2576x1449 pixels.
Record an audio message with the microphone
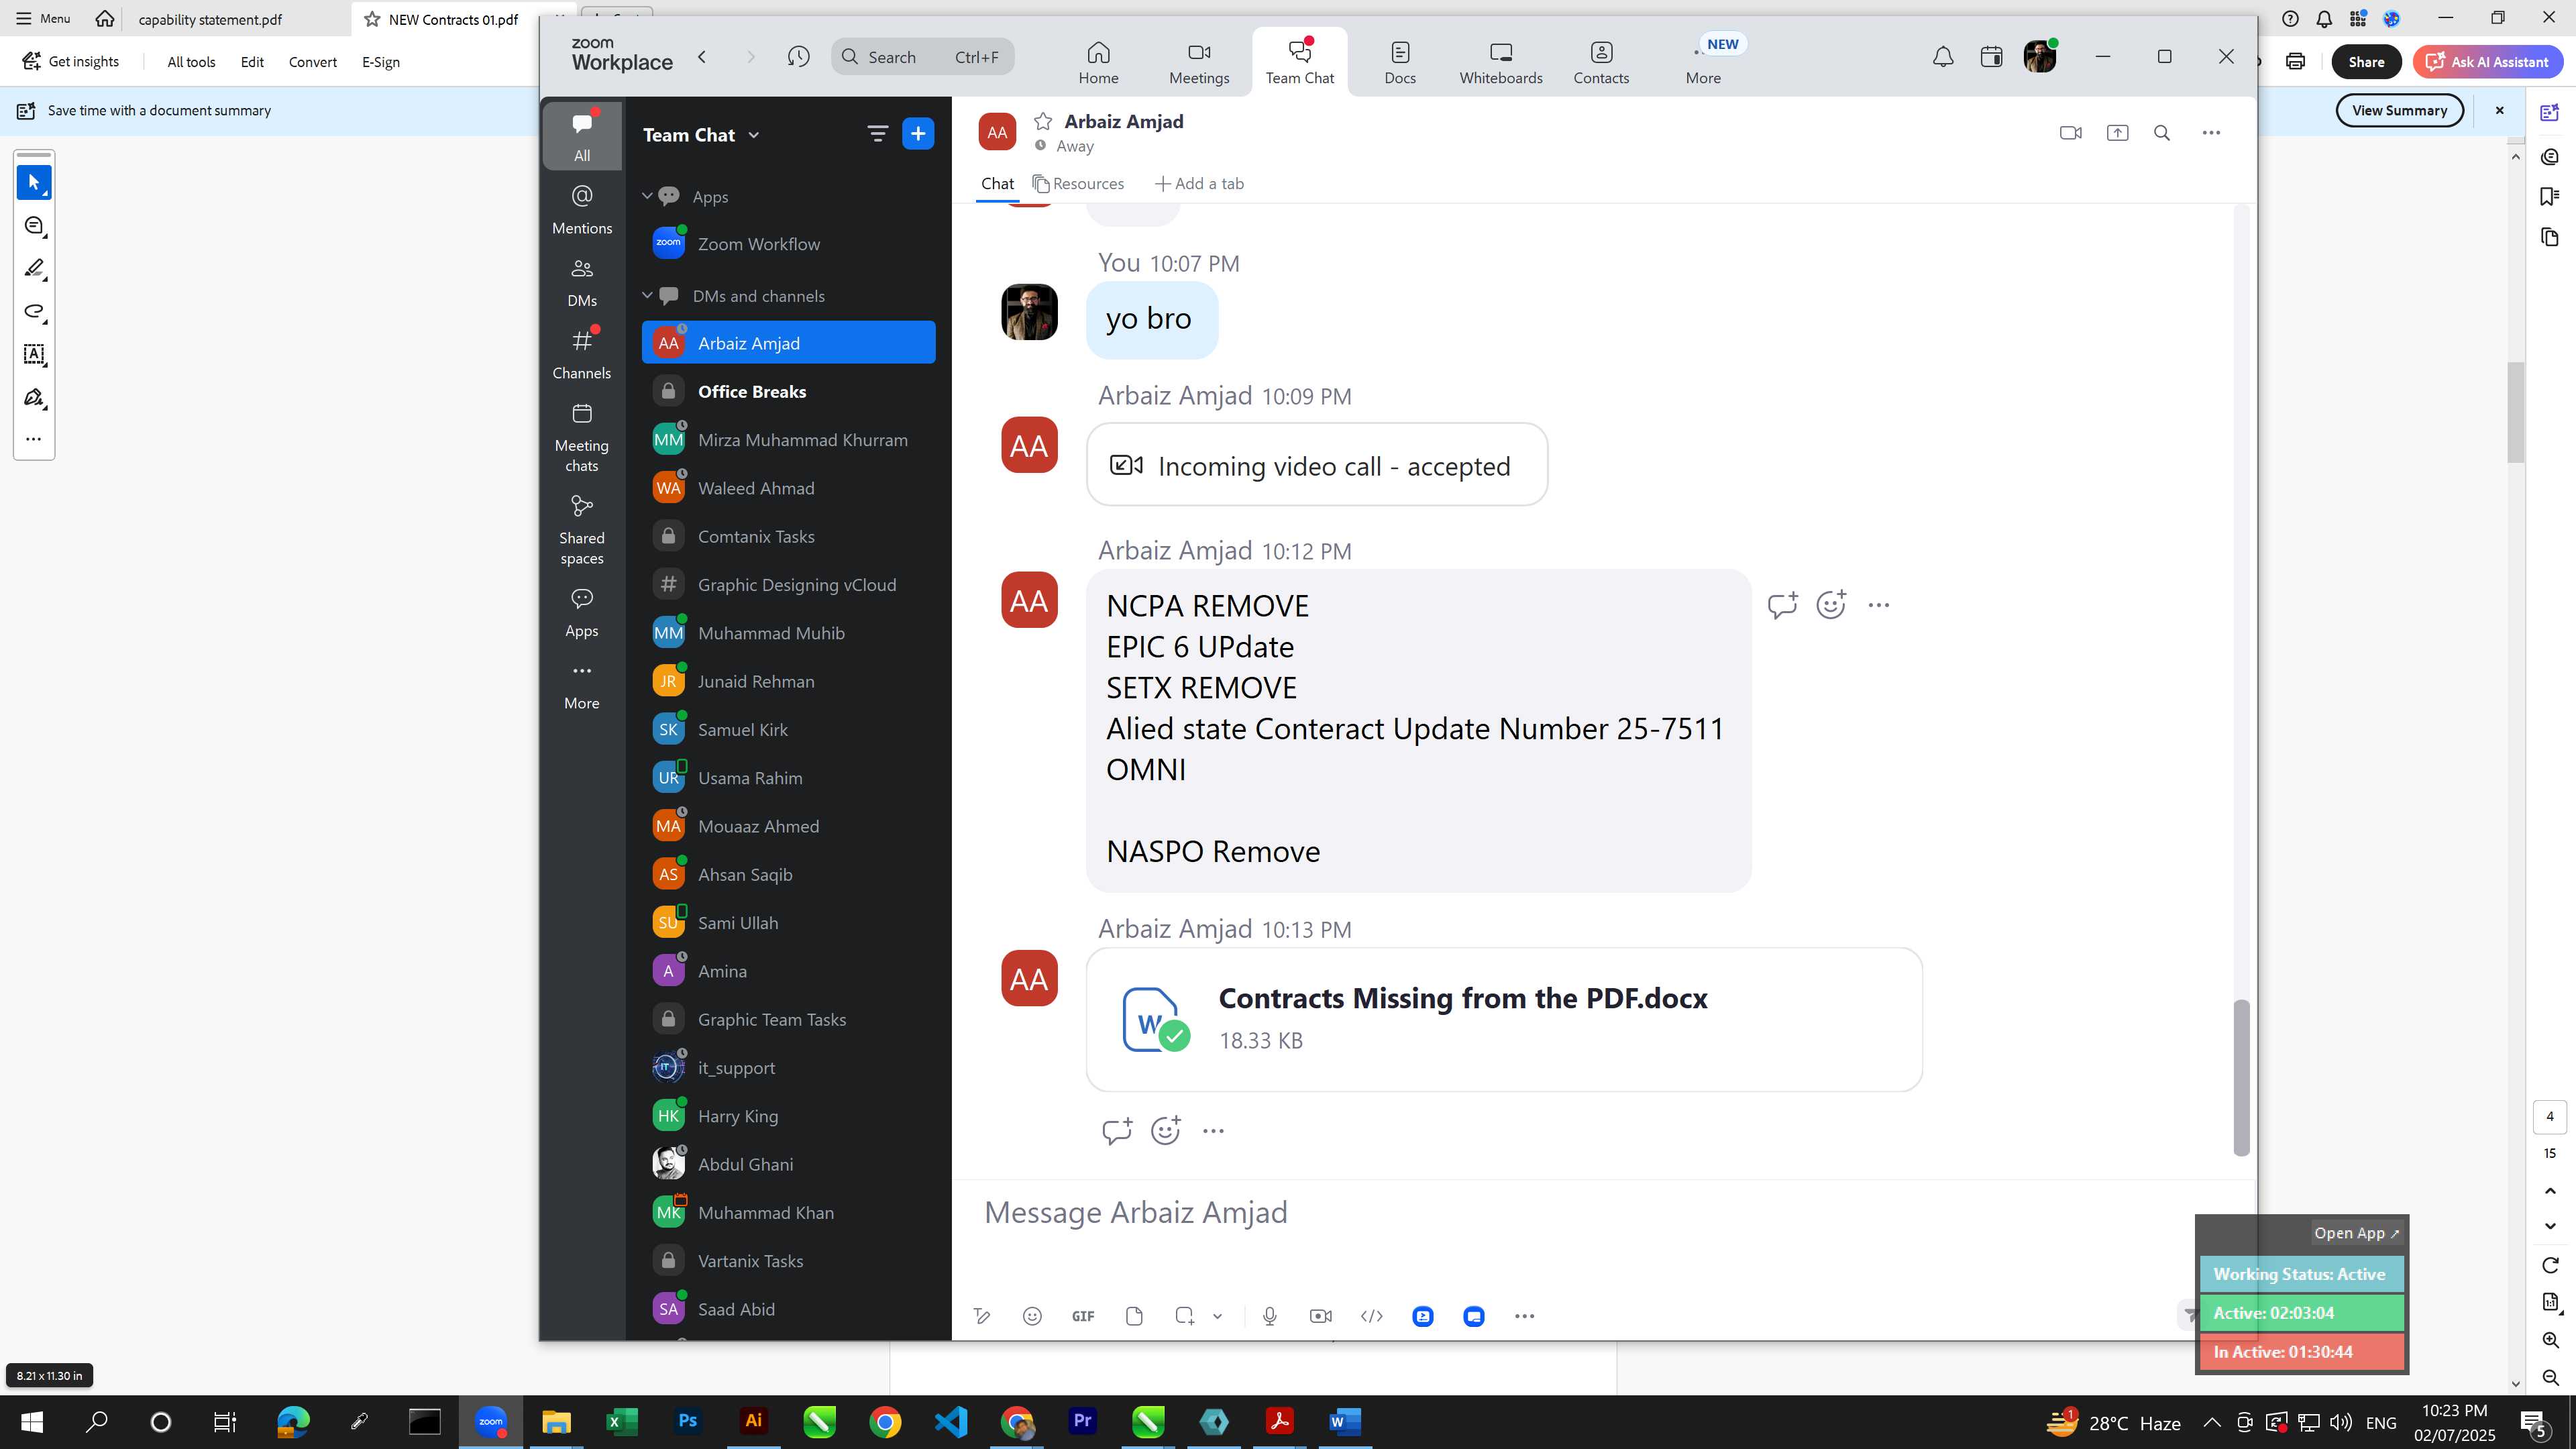click(x=1270, y=1316)
